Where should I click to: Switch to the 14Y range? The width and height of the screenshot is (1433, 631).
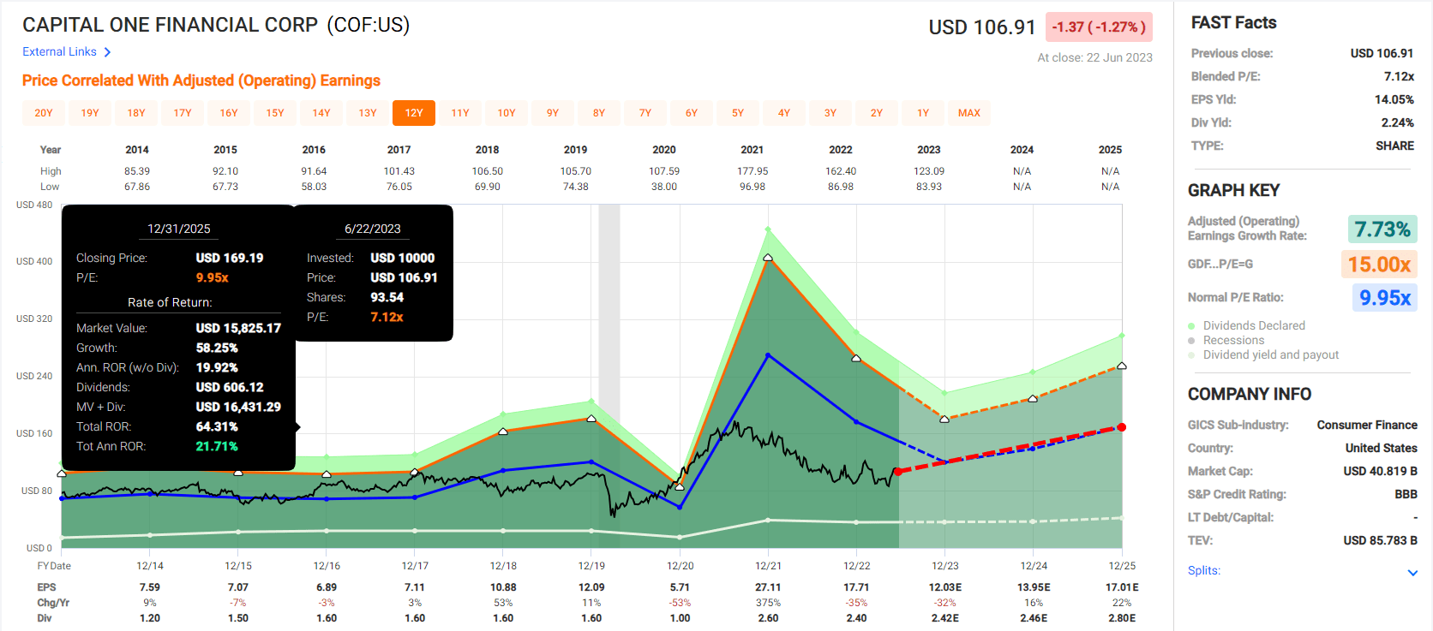[321, 113]
